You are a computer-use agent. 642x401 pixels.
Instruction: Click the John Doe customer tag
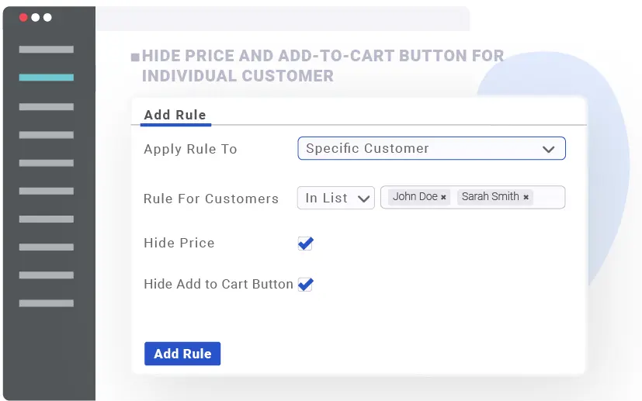tap(415, 197)
